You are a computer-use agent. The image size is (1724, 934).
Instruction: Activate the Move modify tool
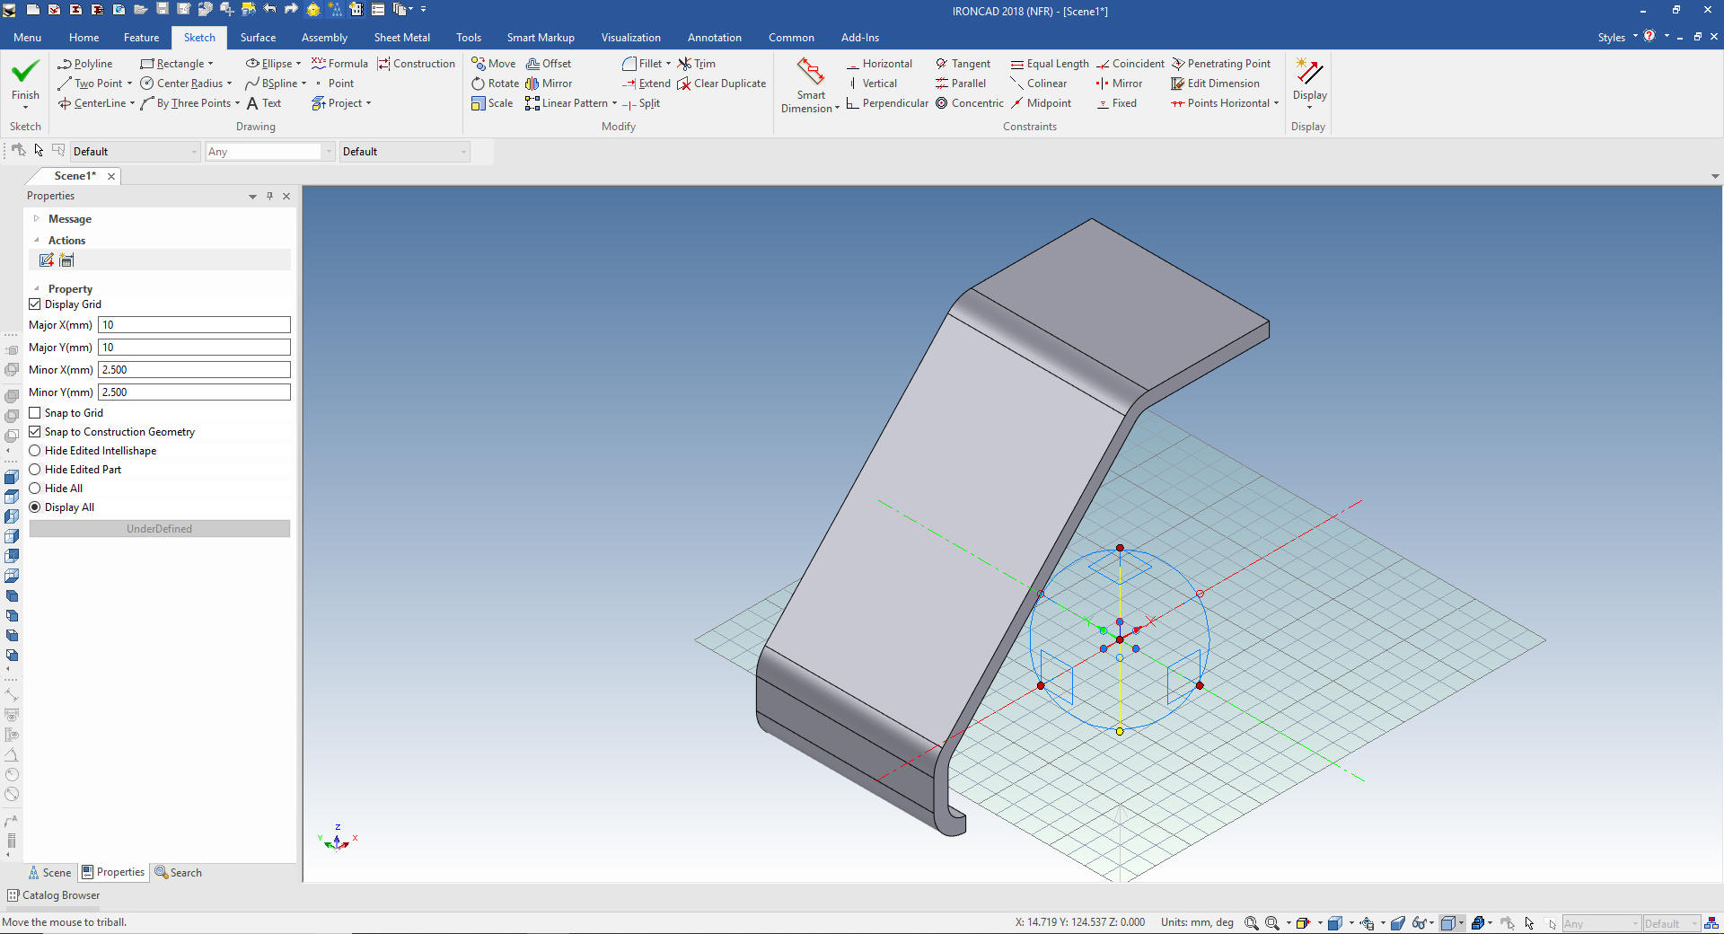(493, 64)
